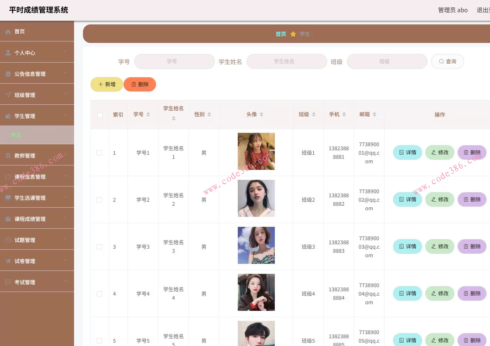Click the person icon next to 个人中心
Viewport: 490px width, 346px height.
click(x=9, y=52)
